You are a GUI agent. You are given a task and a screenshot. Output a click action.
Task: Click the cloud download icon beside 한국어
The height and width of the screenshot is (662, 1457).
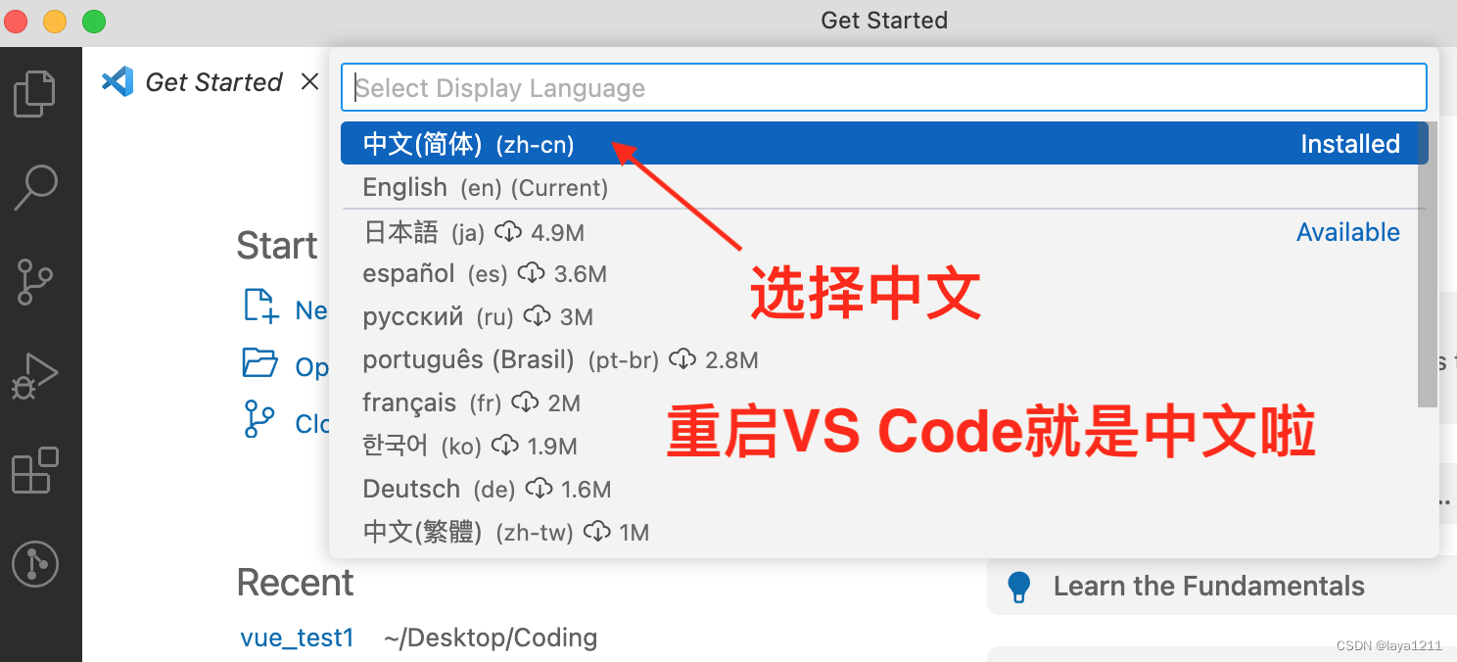click(504, 447)
